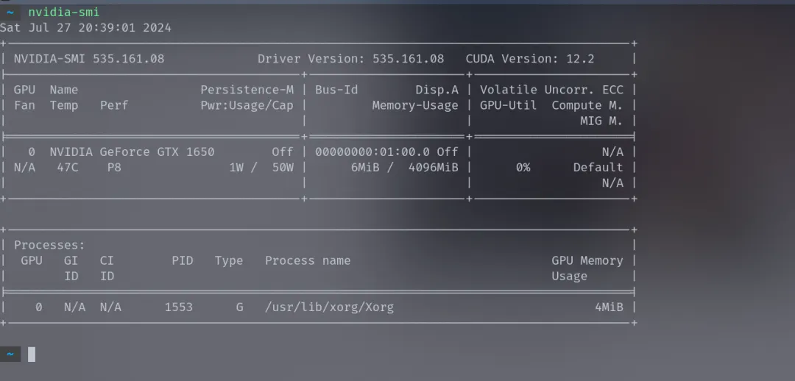Click the /usr/lib/xorg/Xorg process name
Screen dimensions: 795x381
pos(330,307)
